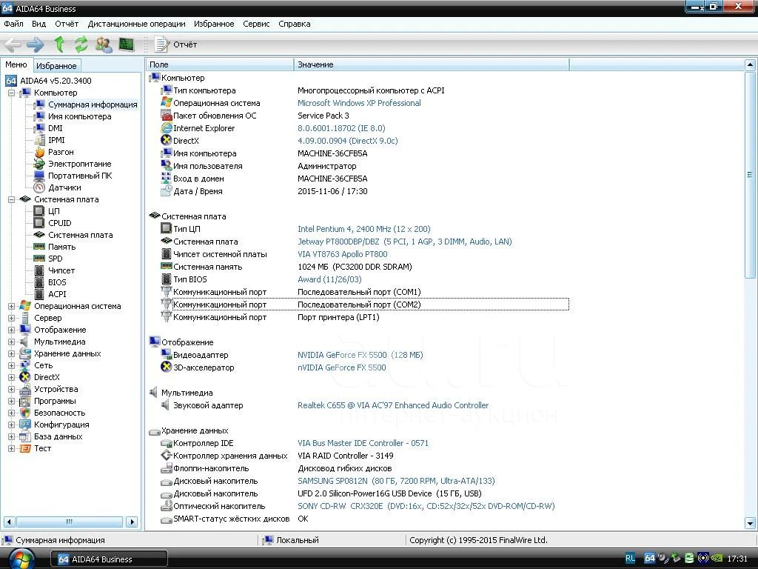Open the monitor diagnostics toolbar icon
This screenshot has height=569, width=758.
pos(126,44)
